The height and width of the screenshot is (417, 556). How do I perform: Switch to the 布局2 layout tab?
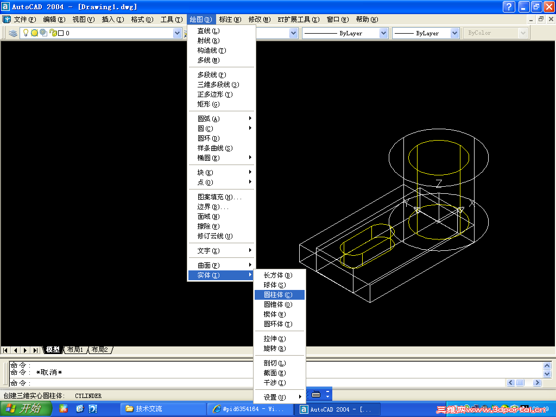coord(100,350)
